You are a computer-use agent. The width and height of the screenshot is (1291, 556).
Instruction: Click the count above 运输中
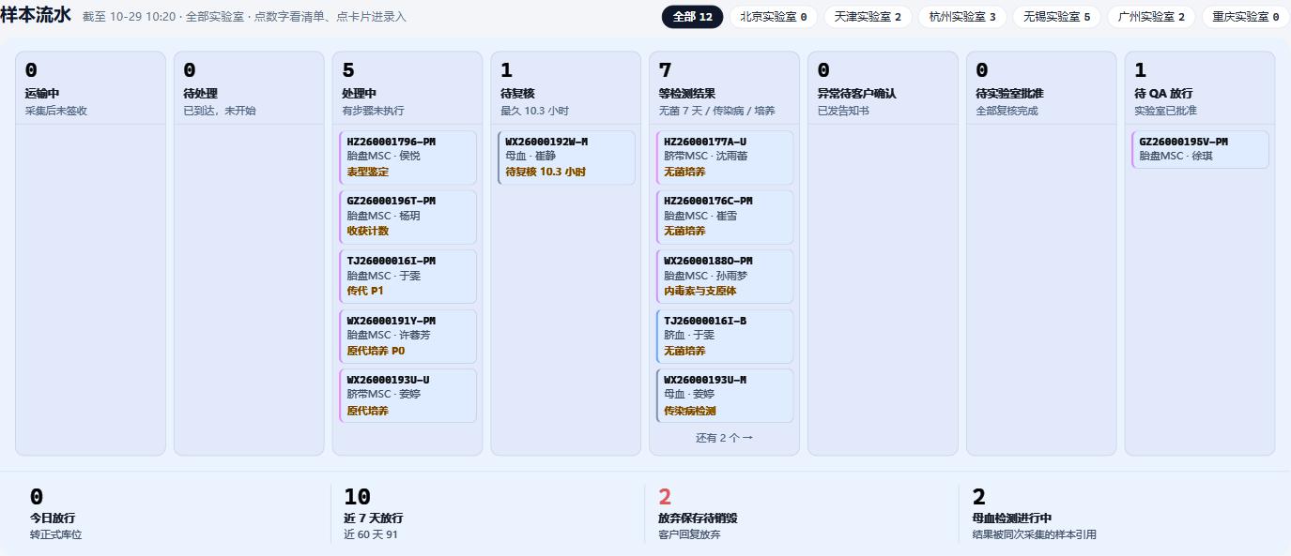(x=31, y=70)
